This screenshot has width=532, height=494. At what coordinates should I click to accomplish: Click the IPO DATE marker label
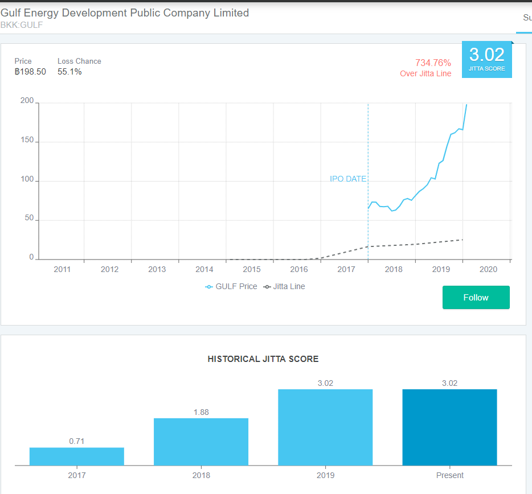point(348,179)
